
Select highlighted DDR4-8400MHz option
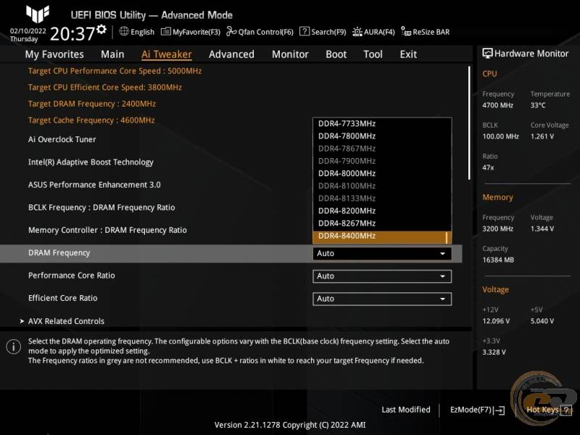coord(382,238)
